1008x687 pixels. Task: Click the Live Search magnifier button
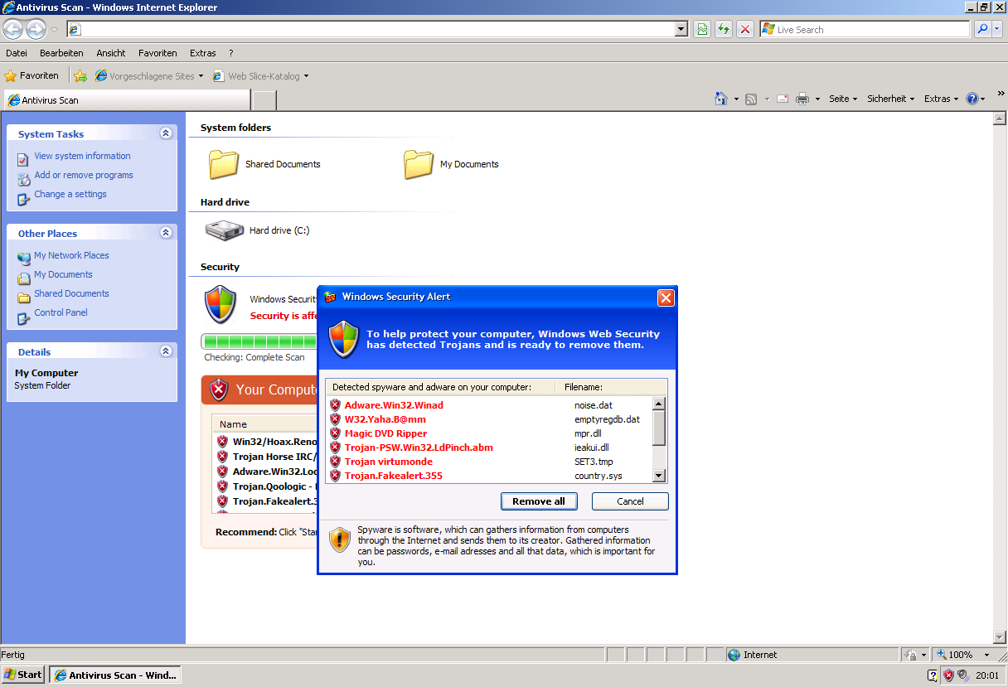982,30
